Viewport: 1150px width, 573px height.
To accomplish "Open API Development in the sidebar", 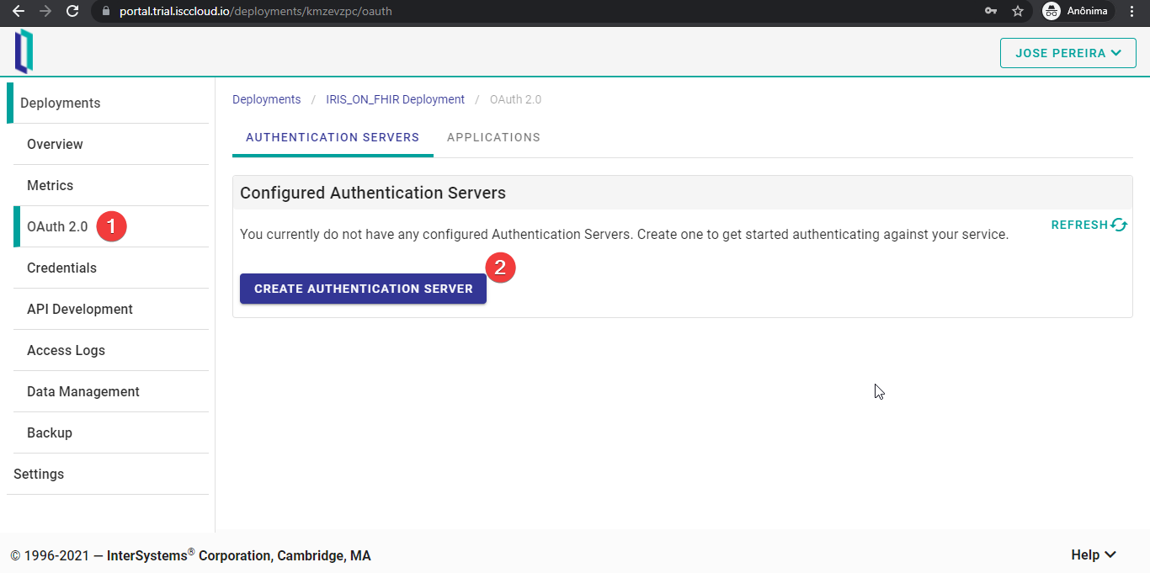I will (111, 309).
